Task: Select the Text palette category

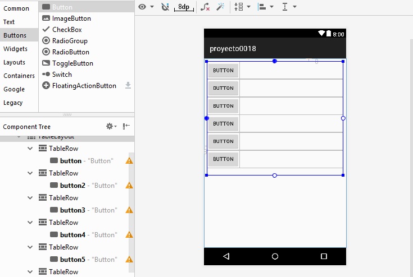Action: [9, 22]
